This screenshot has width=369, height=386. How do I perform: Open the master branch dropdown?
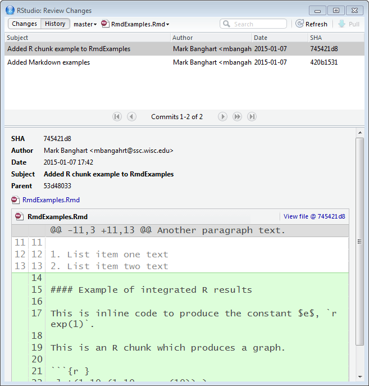pyautogui.click(x=85, y=24)
